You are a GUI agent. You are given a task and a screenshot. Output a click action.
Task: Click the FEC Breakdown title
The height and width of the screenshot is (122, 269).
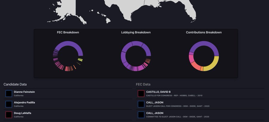pyautogui.click(x=68, y=32)
